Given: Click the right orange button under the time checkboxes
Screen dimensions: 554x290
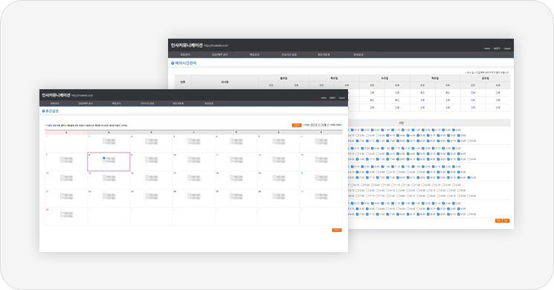Looking at the screenshot, I should coord(506,221).
